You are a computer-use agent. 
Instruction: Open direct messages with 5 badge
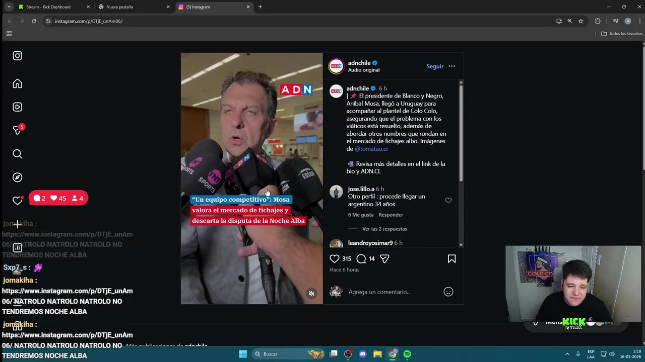[x=18, y=130]
